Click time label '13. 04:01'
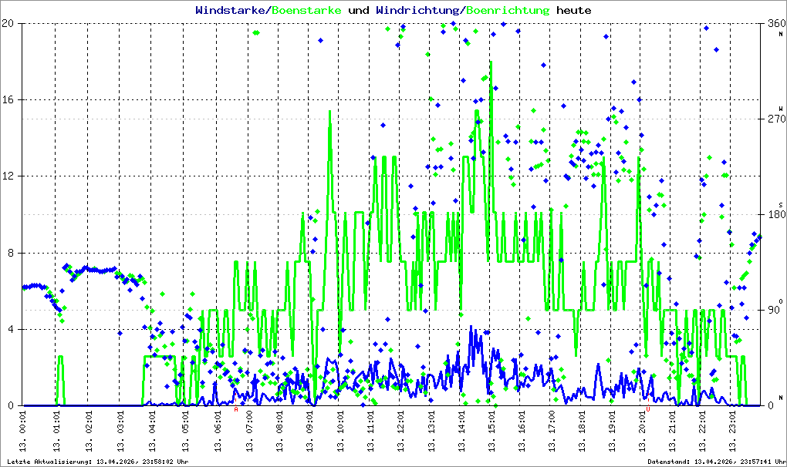This screenshot has width=787, height=467. pyautogui.click(x=153, y=431)
